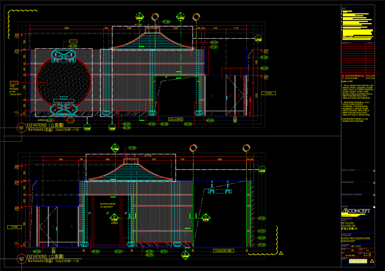Click the revision triangle beside bottom-right cloud
The height and width of the screenshot is (271, 385).
pos(281,253)
